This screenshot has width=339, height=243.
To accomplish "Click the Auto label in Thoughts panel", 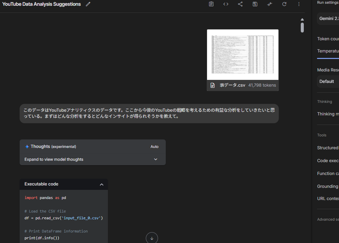I will (x=154, y=147).
